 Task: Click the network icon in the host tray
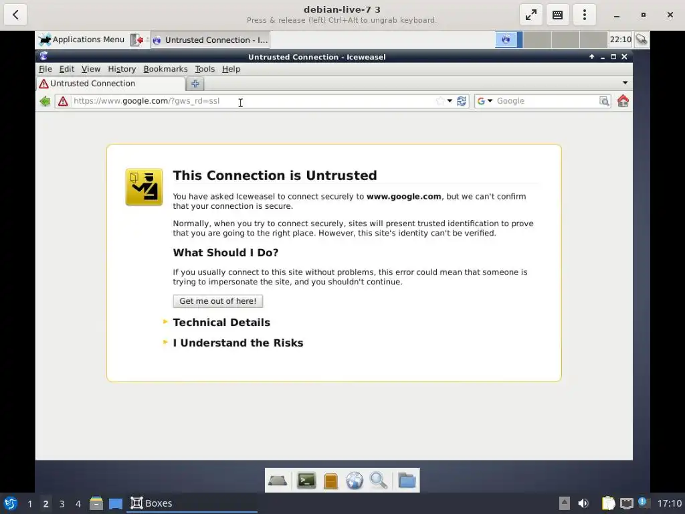point(626,503)
